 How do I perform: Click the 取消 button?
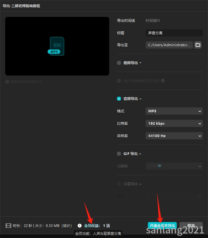(x=191, y=226)
